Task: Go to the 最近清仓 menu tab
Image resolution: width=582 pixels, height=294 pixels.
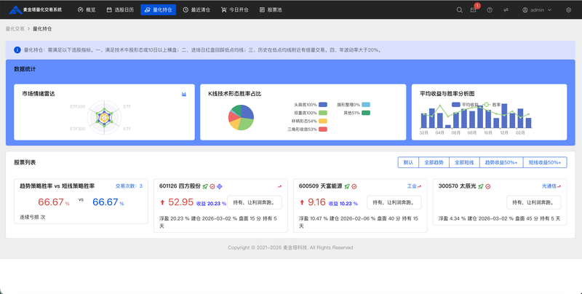Action: [x=196, y=10]
